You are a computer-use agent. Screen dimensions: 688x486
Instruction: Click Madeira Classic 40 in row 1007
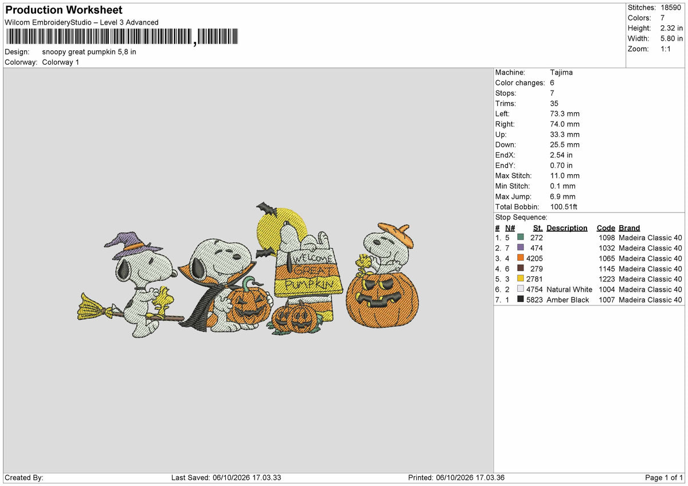point(651,299)
